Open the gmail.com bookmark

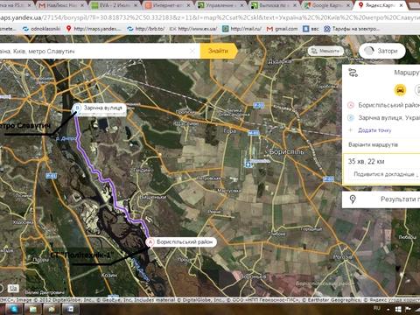point(283,29)
